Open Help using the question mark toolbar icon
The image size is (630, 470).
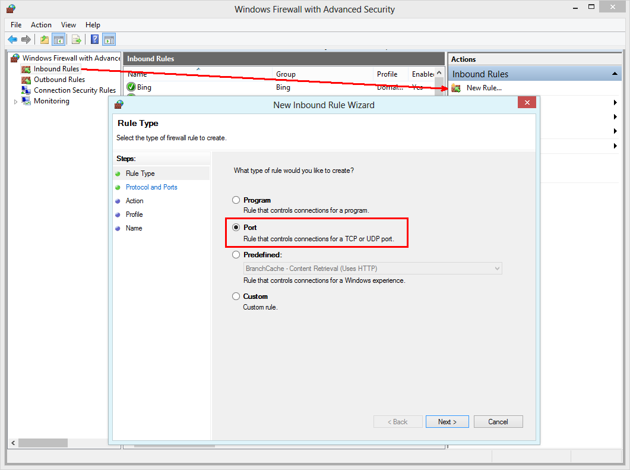pyautogui.click(x=94, y=39)
